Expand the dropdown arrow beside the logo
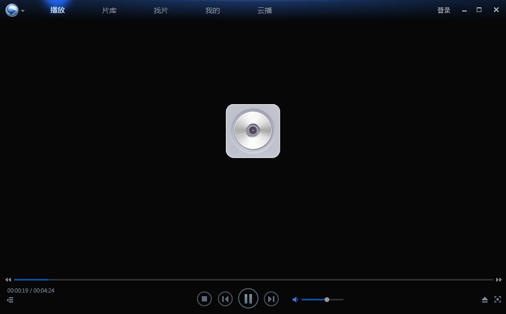This screenshot has width=506, height=314. pos(22,11)
